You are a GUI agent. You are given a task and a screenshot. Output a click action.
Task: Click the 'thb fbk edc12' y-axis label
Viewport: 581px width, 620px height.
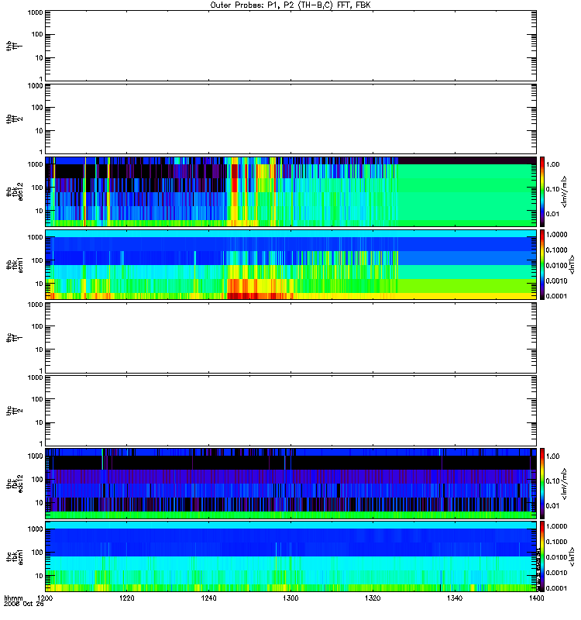pos(14,191)
